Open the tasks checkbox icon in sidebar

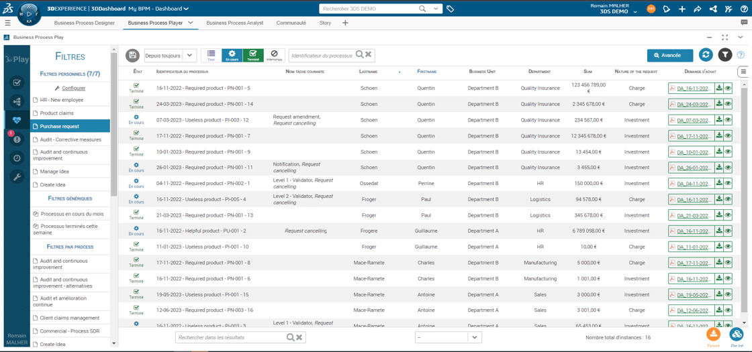(17, 83)
